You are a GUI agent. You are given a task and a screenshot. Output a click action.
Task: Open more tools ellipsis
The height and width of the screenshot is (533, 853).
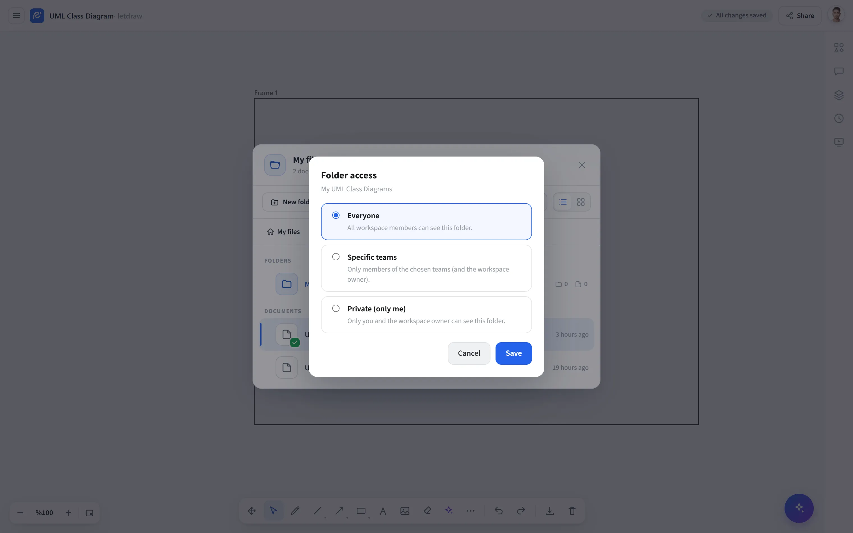tap(471, 511)
